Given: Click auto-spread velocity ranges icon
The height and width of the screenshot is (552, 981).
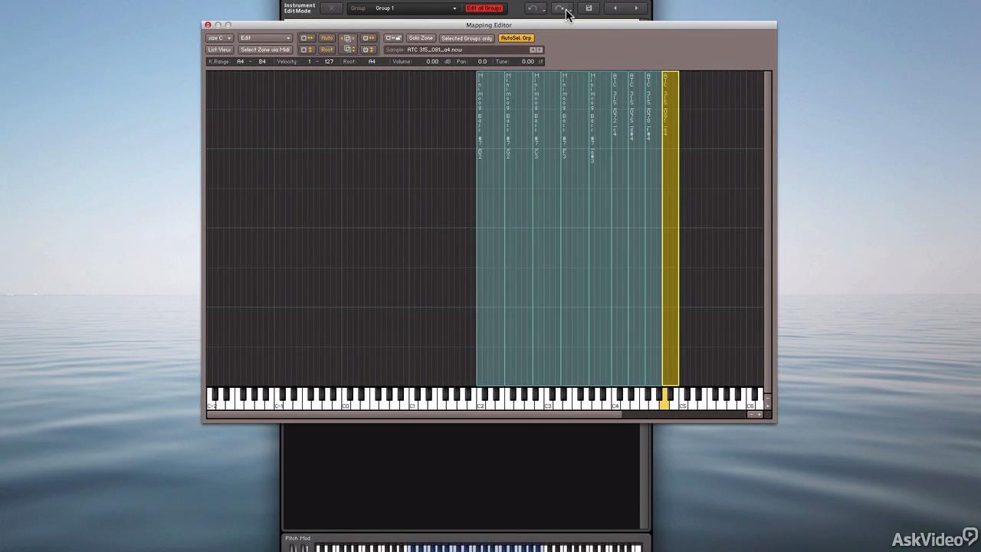Looking at the screenshot, I should pyautogui.click(x=307, y=50).
